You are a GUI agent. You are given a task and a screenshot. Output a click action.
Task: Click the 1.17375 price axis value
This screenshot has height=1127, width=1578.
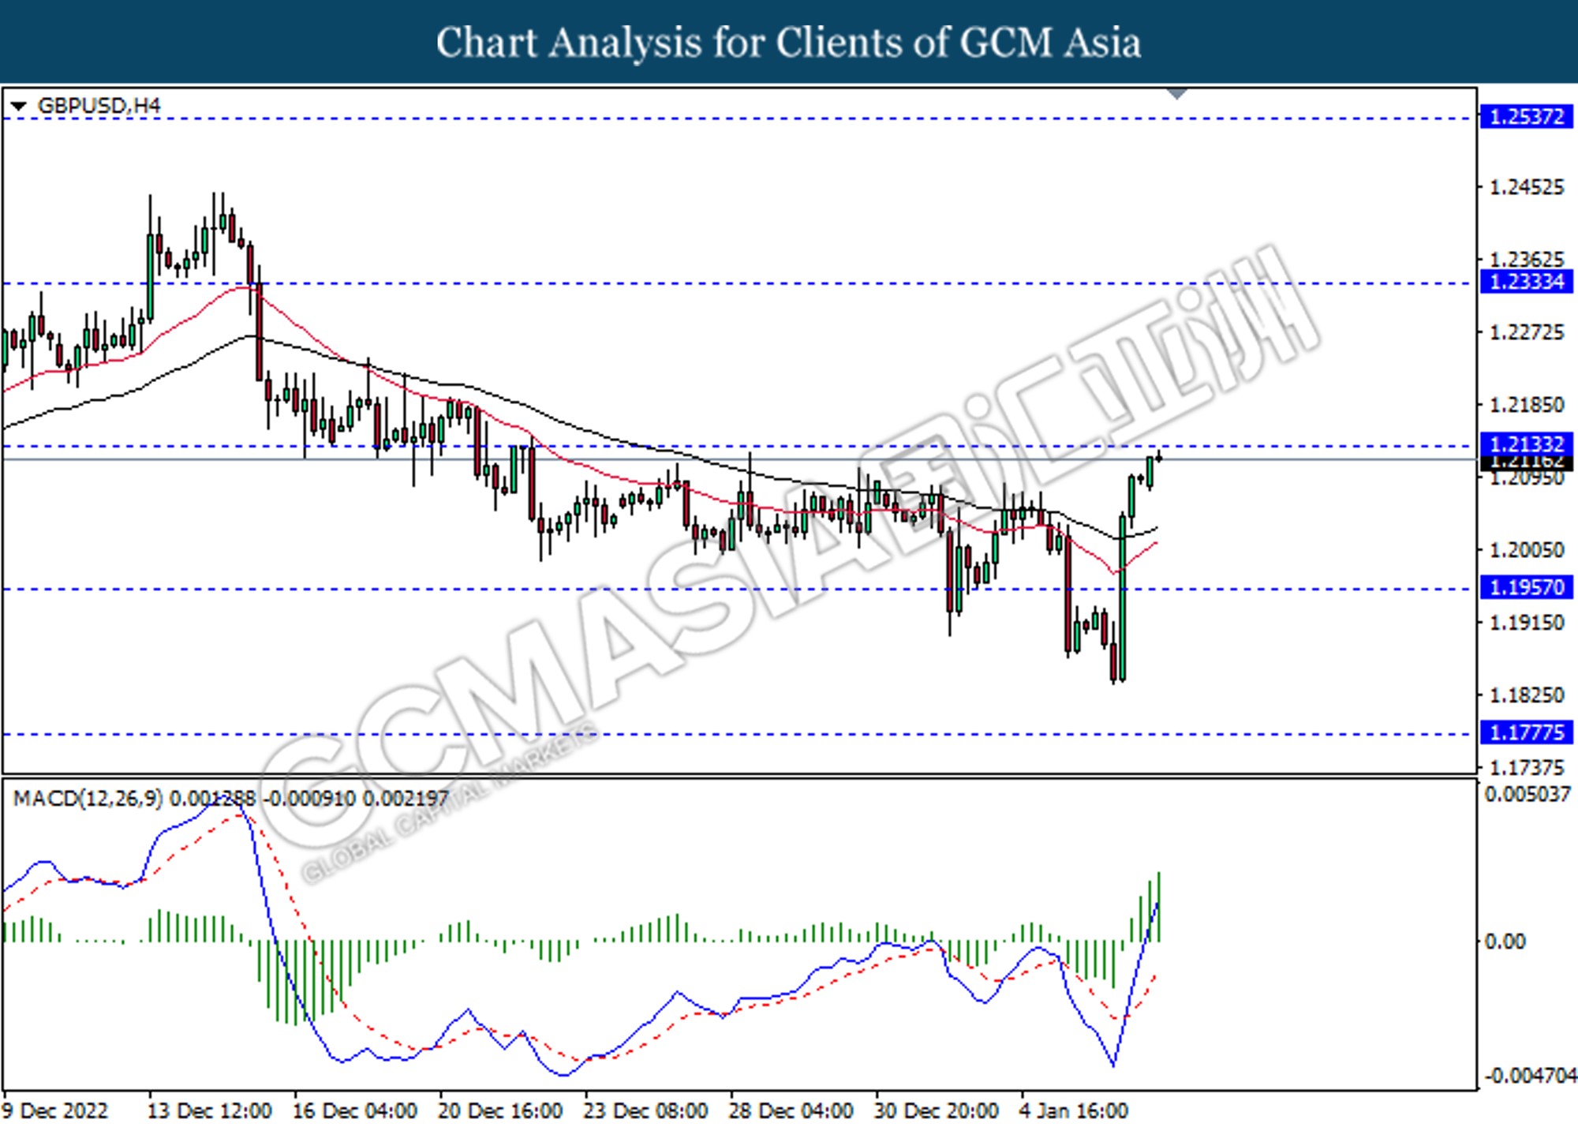click(1526, 767)
